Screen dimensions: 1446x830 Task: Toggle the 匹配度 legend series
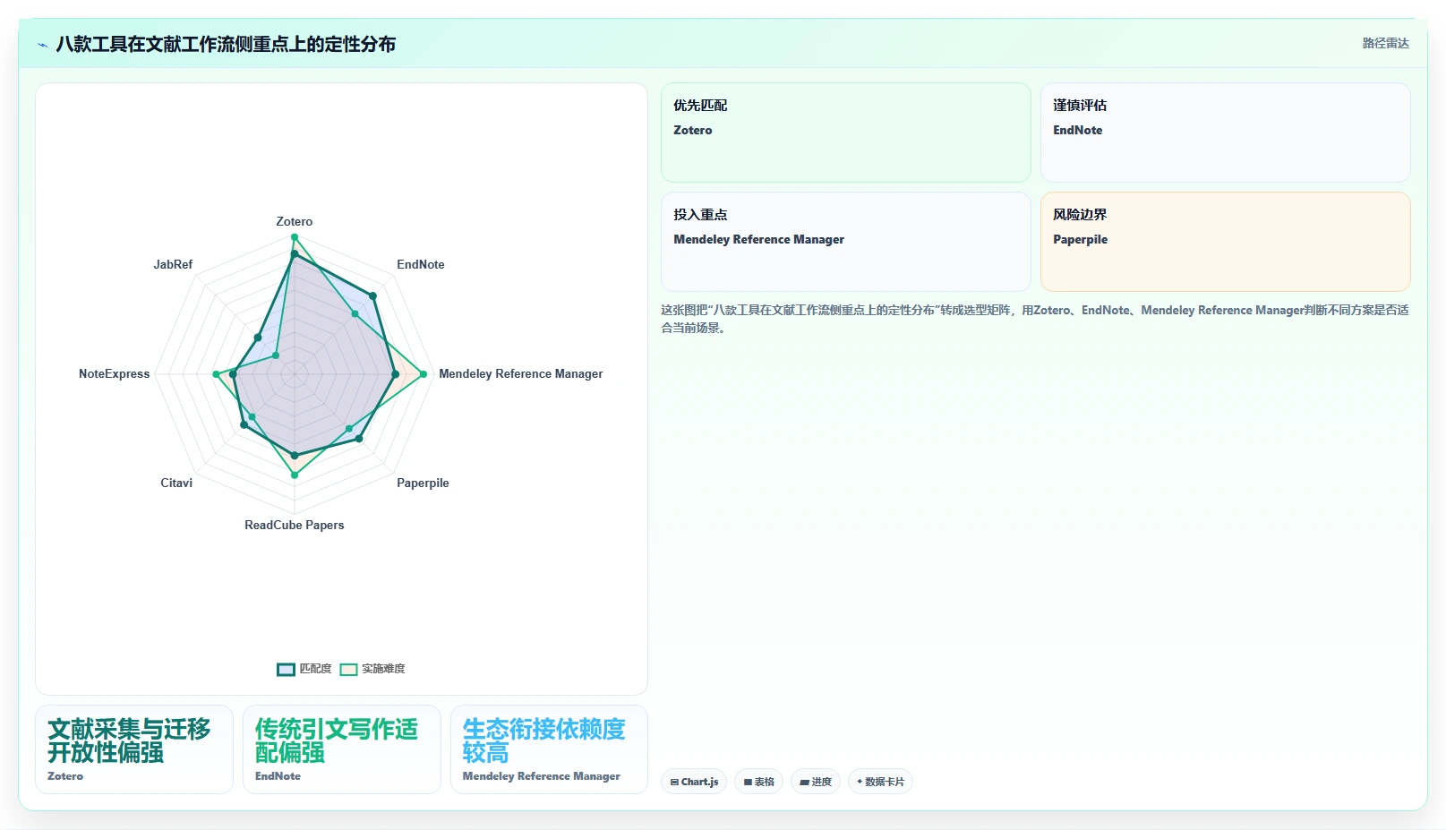point(304,669)
